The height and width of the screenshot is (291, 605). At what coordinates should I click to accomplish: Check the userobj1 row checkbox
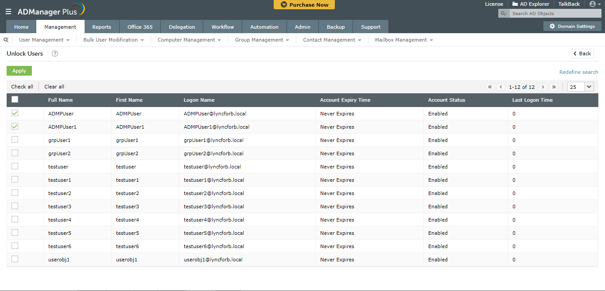pyautogui.click(x=15, y=259)
